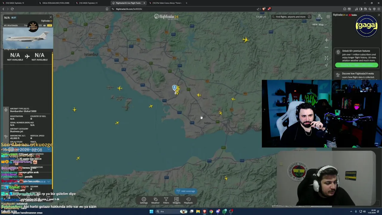The image size is (382, 215).
Task: Click the 40,000 ft barometric altitude
Action: coord(15,138)
